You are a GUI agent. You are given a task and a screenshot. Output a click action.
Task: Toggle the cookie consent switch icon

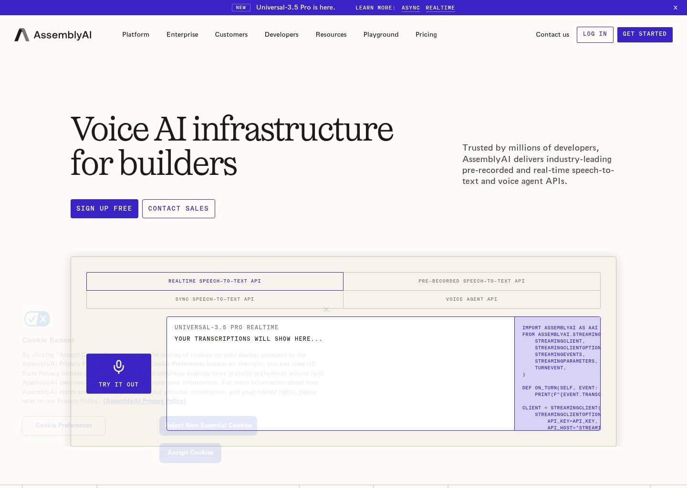coord(37,319)
